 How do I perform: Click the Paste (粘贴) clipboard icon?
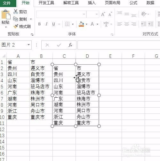coord(6,14)
